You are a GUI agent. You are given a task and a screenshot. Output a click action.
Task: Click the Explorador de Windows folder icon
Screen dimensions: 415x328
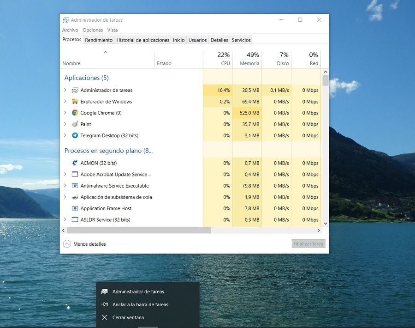pos(75,102)
